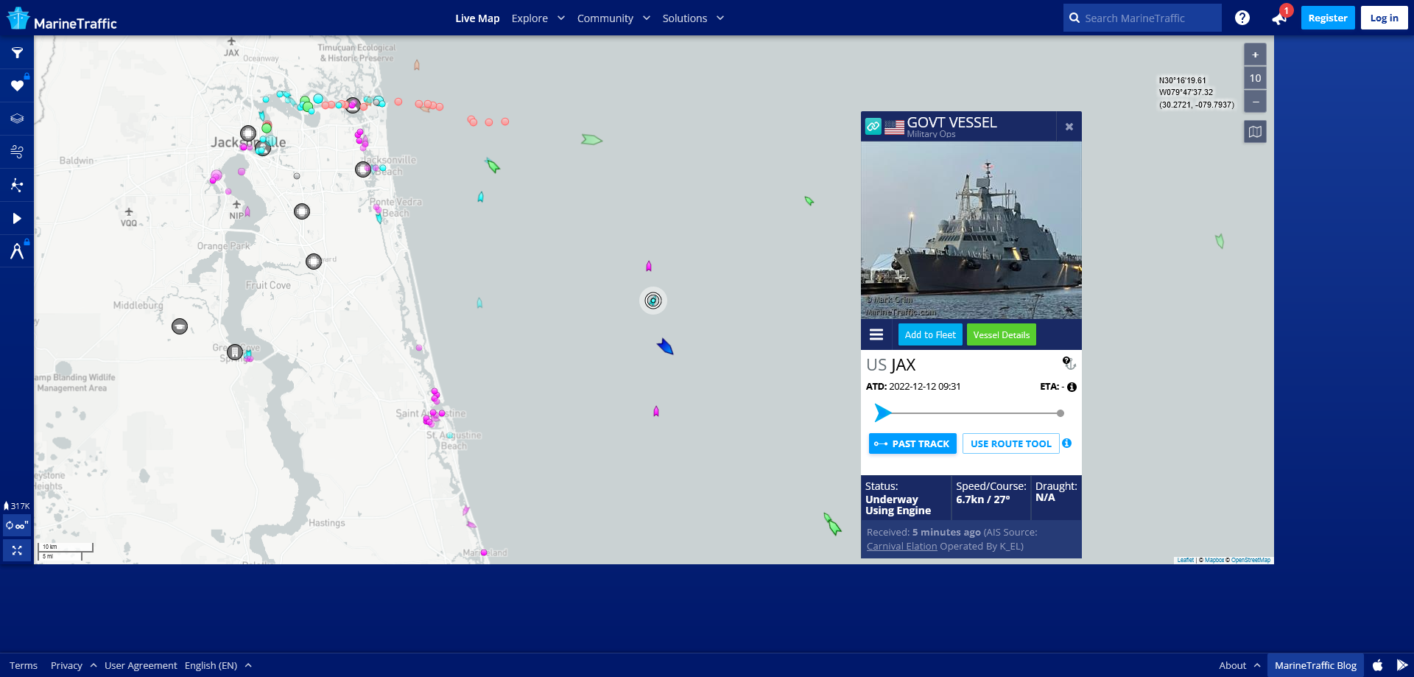
Task: Expand the About footer menu
Action: (1239, 665)
